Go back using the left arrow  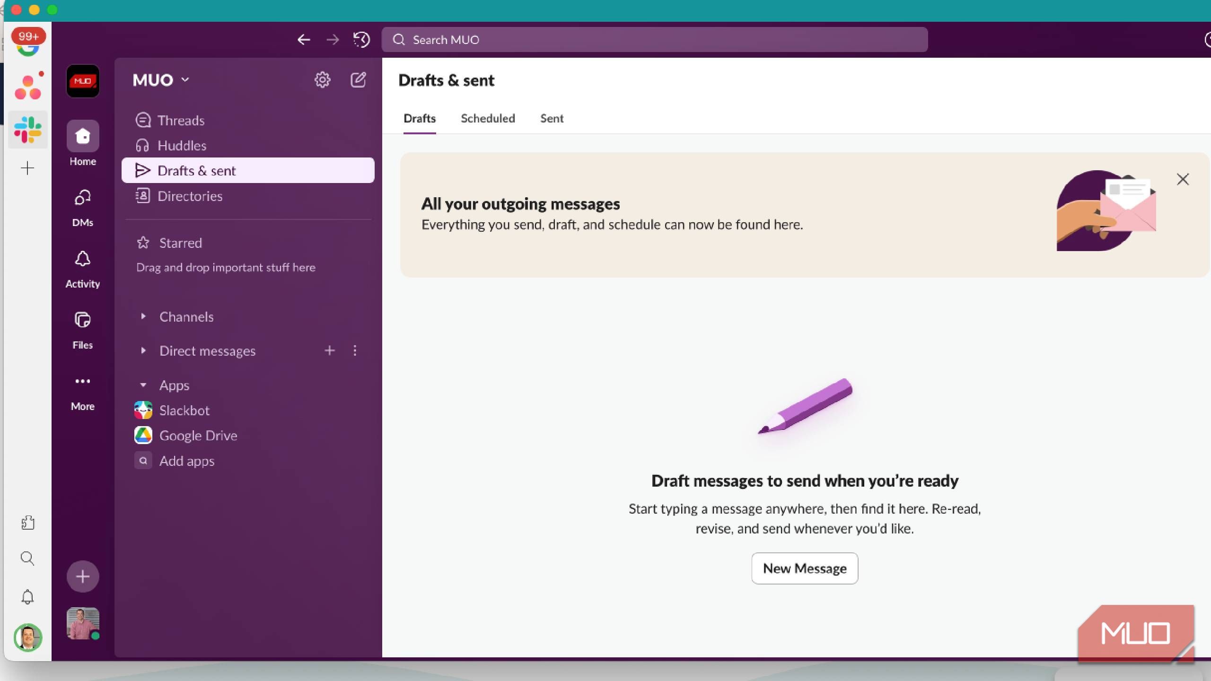point(304,40)
